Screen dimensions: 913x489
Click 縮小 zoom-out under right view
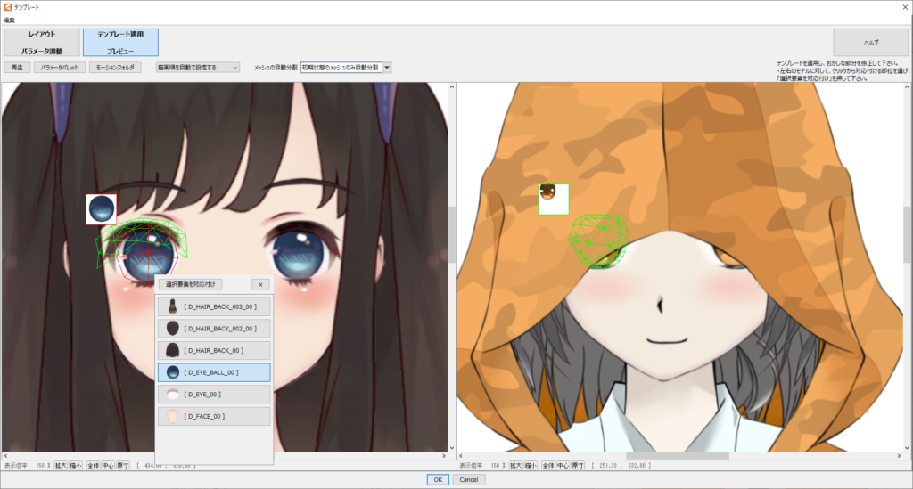pyautogui.click(x=531, y=466)
